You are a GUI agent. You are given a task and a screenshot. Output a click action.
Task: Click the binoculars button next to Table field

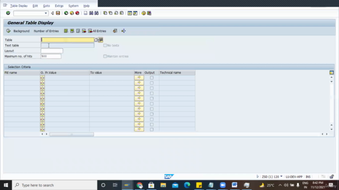coord(101,40)
